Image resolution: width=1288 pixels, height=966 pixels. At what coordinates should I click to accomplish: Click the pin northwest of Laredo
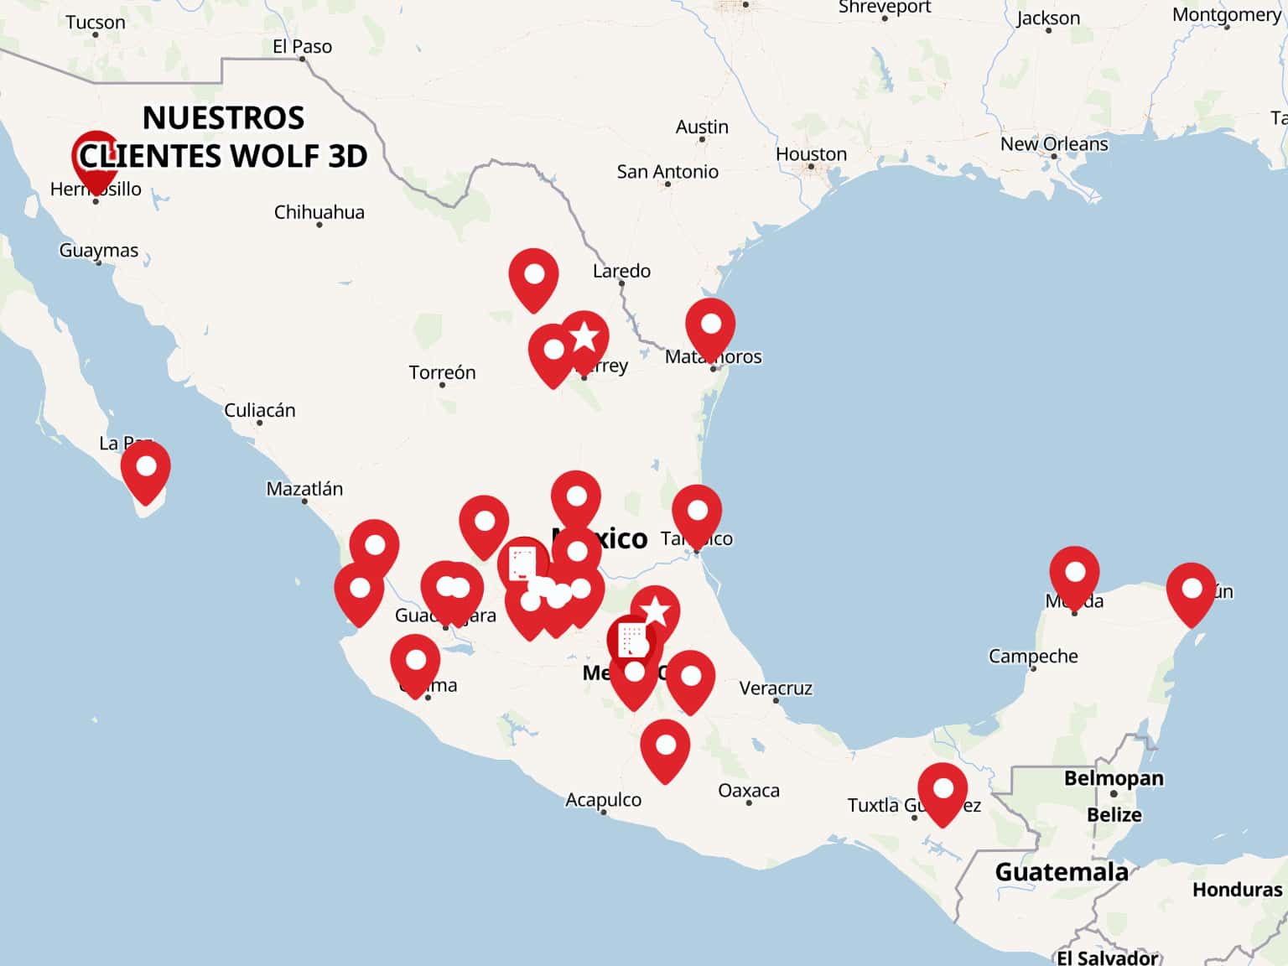[x=533, y=276]
